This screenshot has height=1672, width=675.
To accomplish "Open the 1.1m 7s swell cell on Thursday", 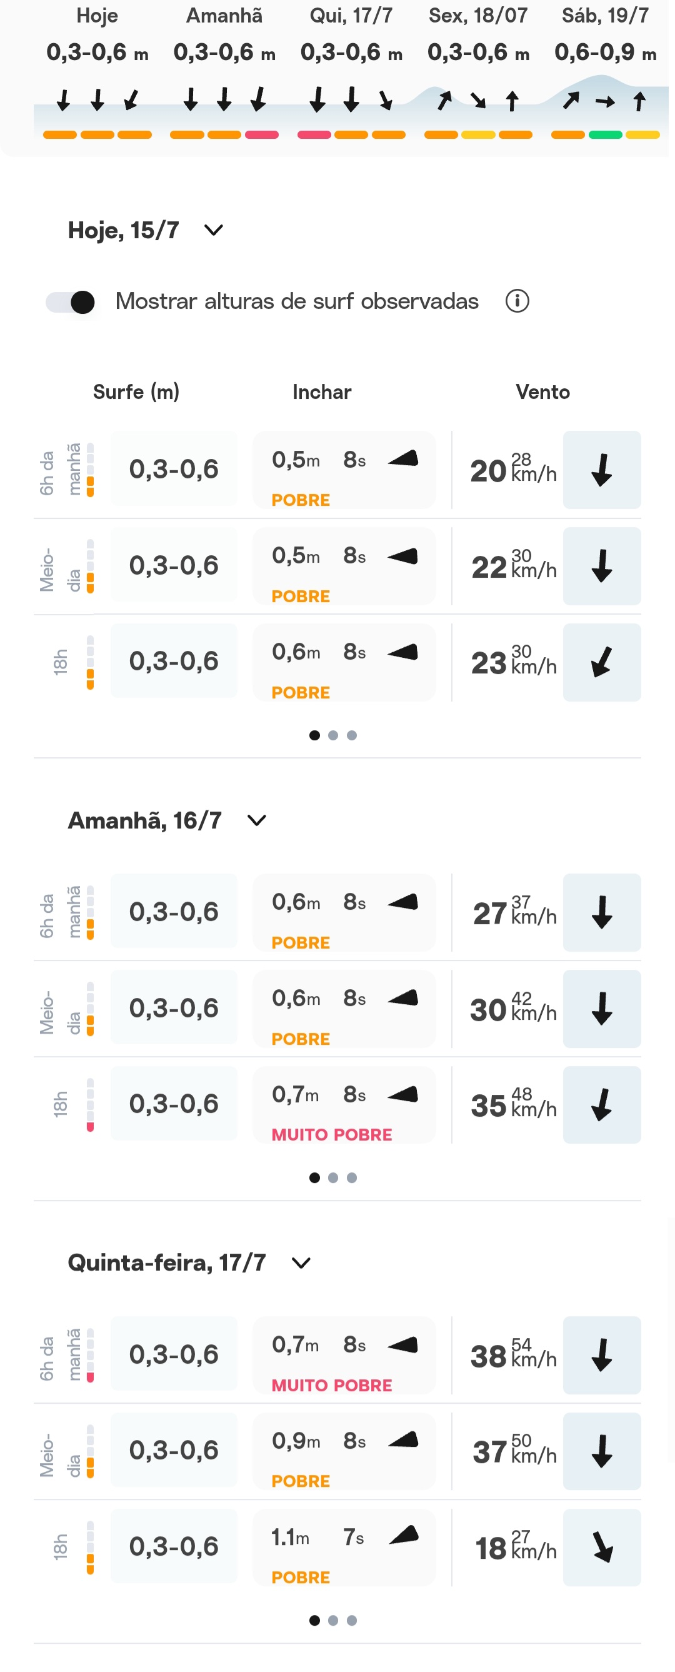I will tap(343, 1548).
